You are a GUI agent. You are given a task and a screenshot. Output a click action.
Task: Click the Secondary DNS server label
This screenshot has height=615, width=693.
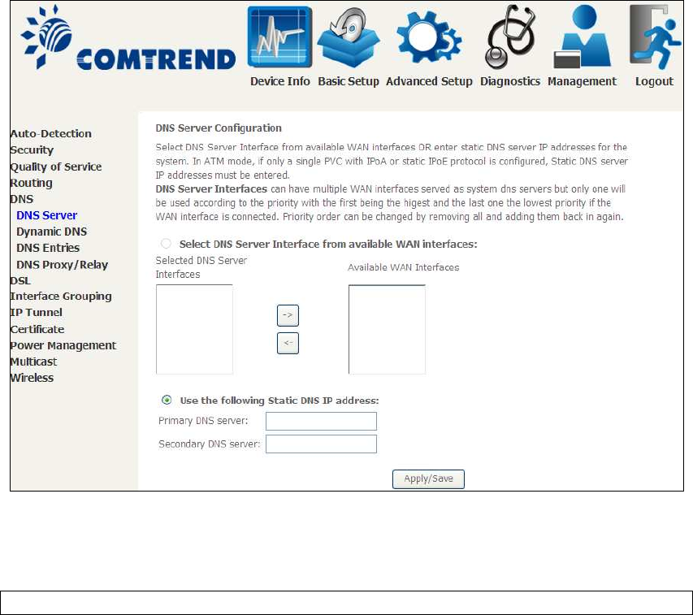pos(209,444)
